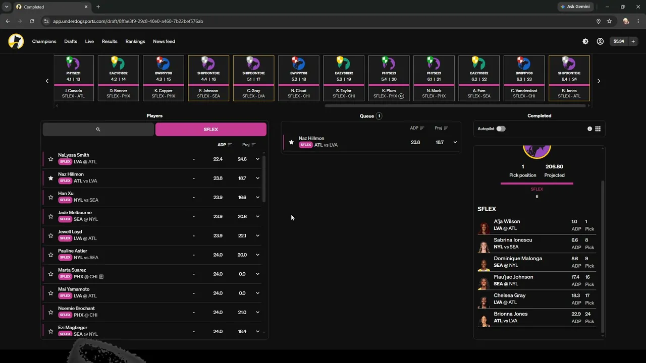Open the Live section
This screenshot has width=646, height=363.
89,41
